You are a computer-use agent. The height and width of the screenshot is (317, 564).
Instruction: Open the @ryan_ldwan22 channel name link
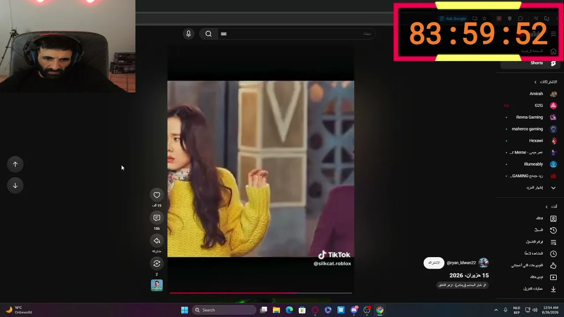(461, 263)
